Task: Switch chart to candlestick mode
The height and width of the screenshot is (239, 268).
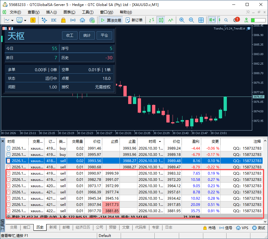Action: (161, 20)
